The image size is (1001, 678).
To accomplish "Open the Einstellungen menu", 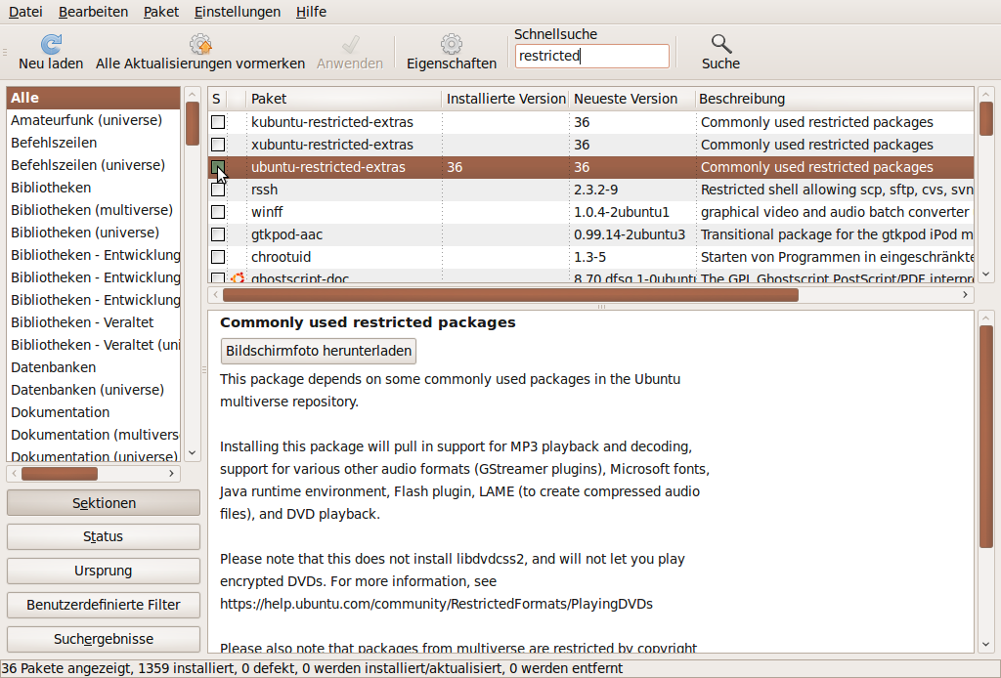I will click(x=238, y=12).
